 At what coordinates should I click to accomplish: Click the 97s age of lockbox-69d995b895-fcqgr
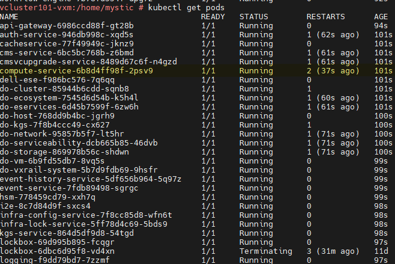pos(381,242)
